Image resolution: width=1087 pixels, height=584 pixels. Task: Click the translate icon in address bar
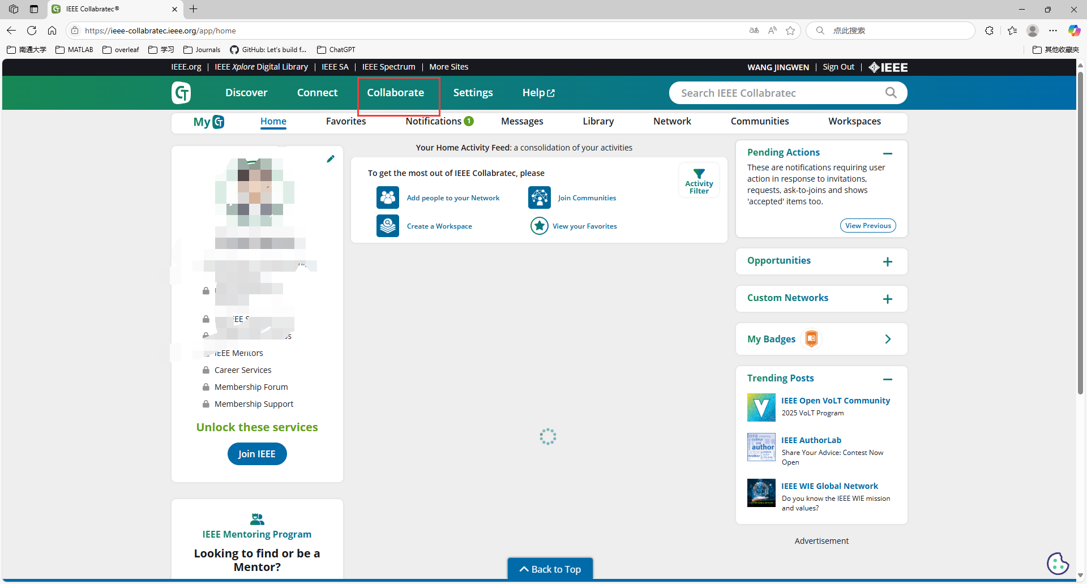(754, 31)
